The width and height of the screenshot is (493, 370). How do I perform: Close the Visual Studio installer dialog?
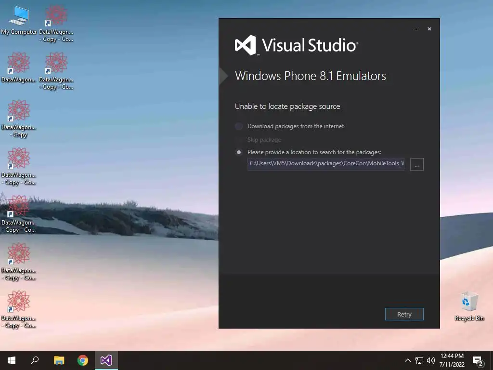[x=429, y=29]
